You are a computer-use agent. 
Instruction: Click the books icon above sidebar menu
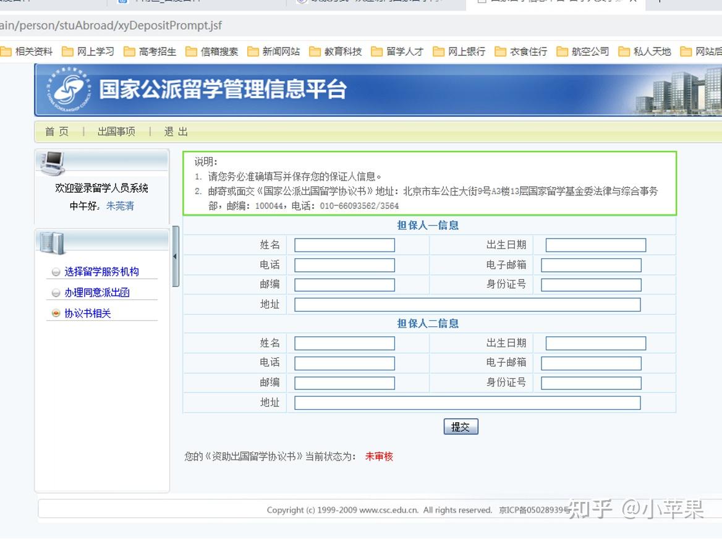pyautogui.click(x=52, y=242)
